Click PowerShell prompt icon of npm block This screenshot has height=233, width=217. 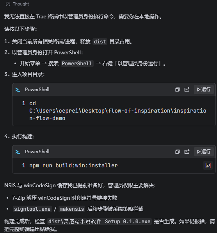[18, 152]
